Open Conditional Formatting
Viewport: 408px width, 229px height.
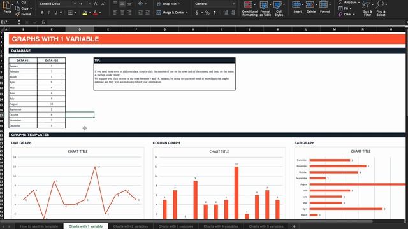(x=249, y=8)
